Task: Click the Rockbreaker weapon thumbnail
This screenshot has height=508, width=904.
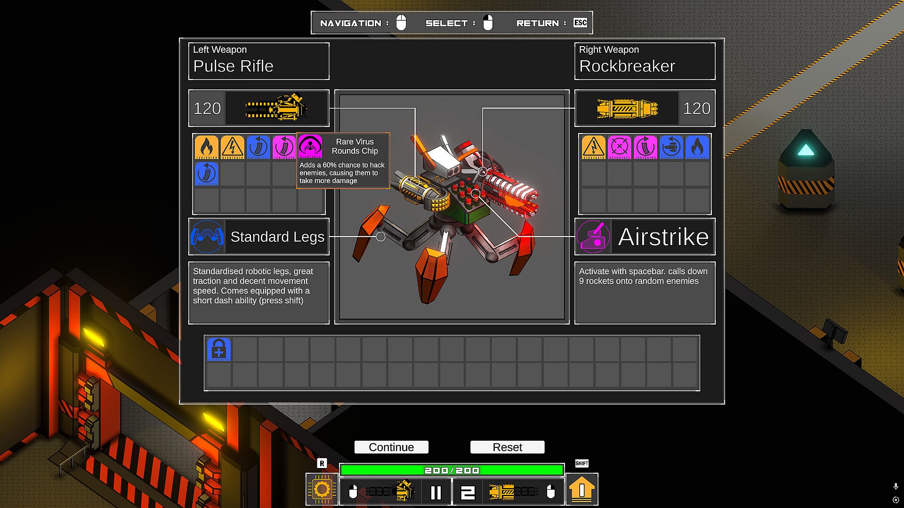Action: coord(627,108)
